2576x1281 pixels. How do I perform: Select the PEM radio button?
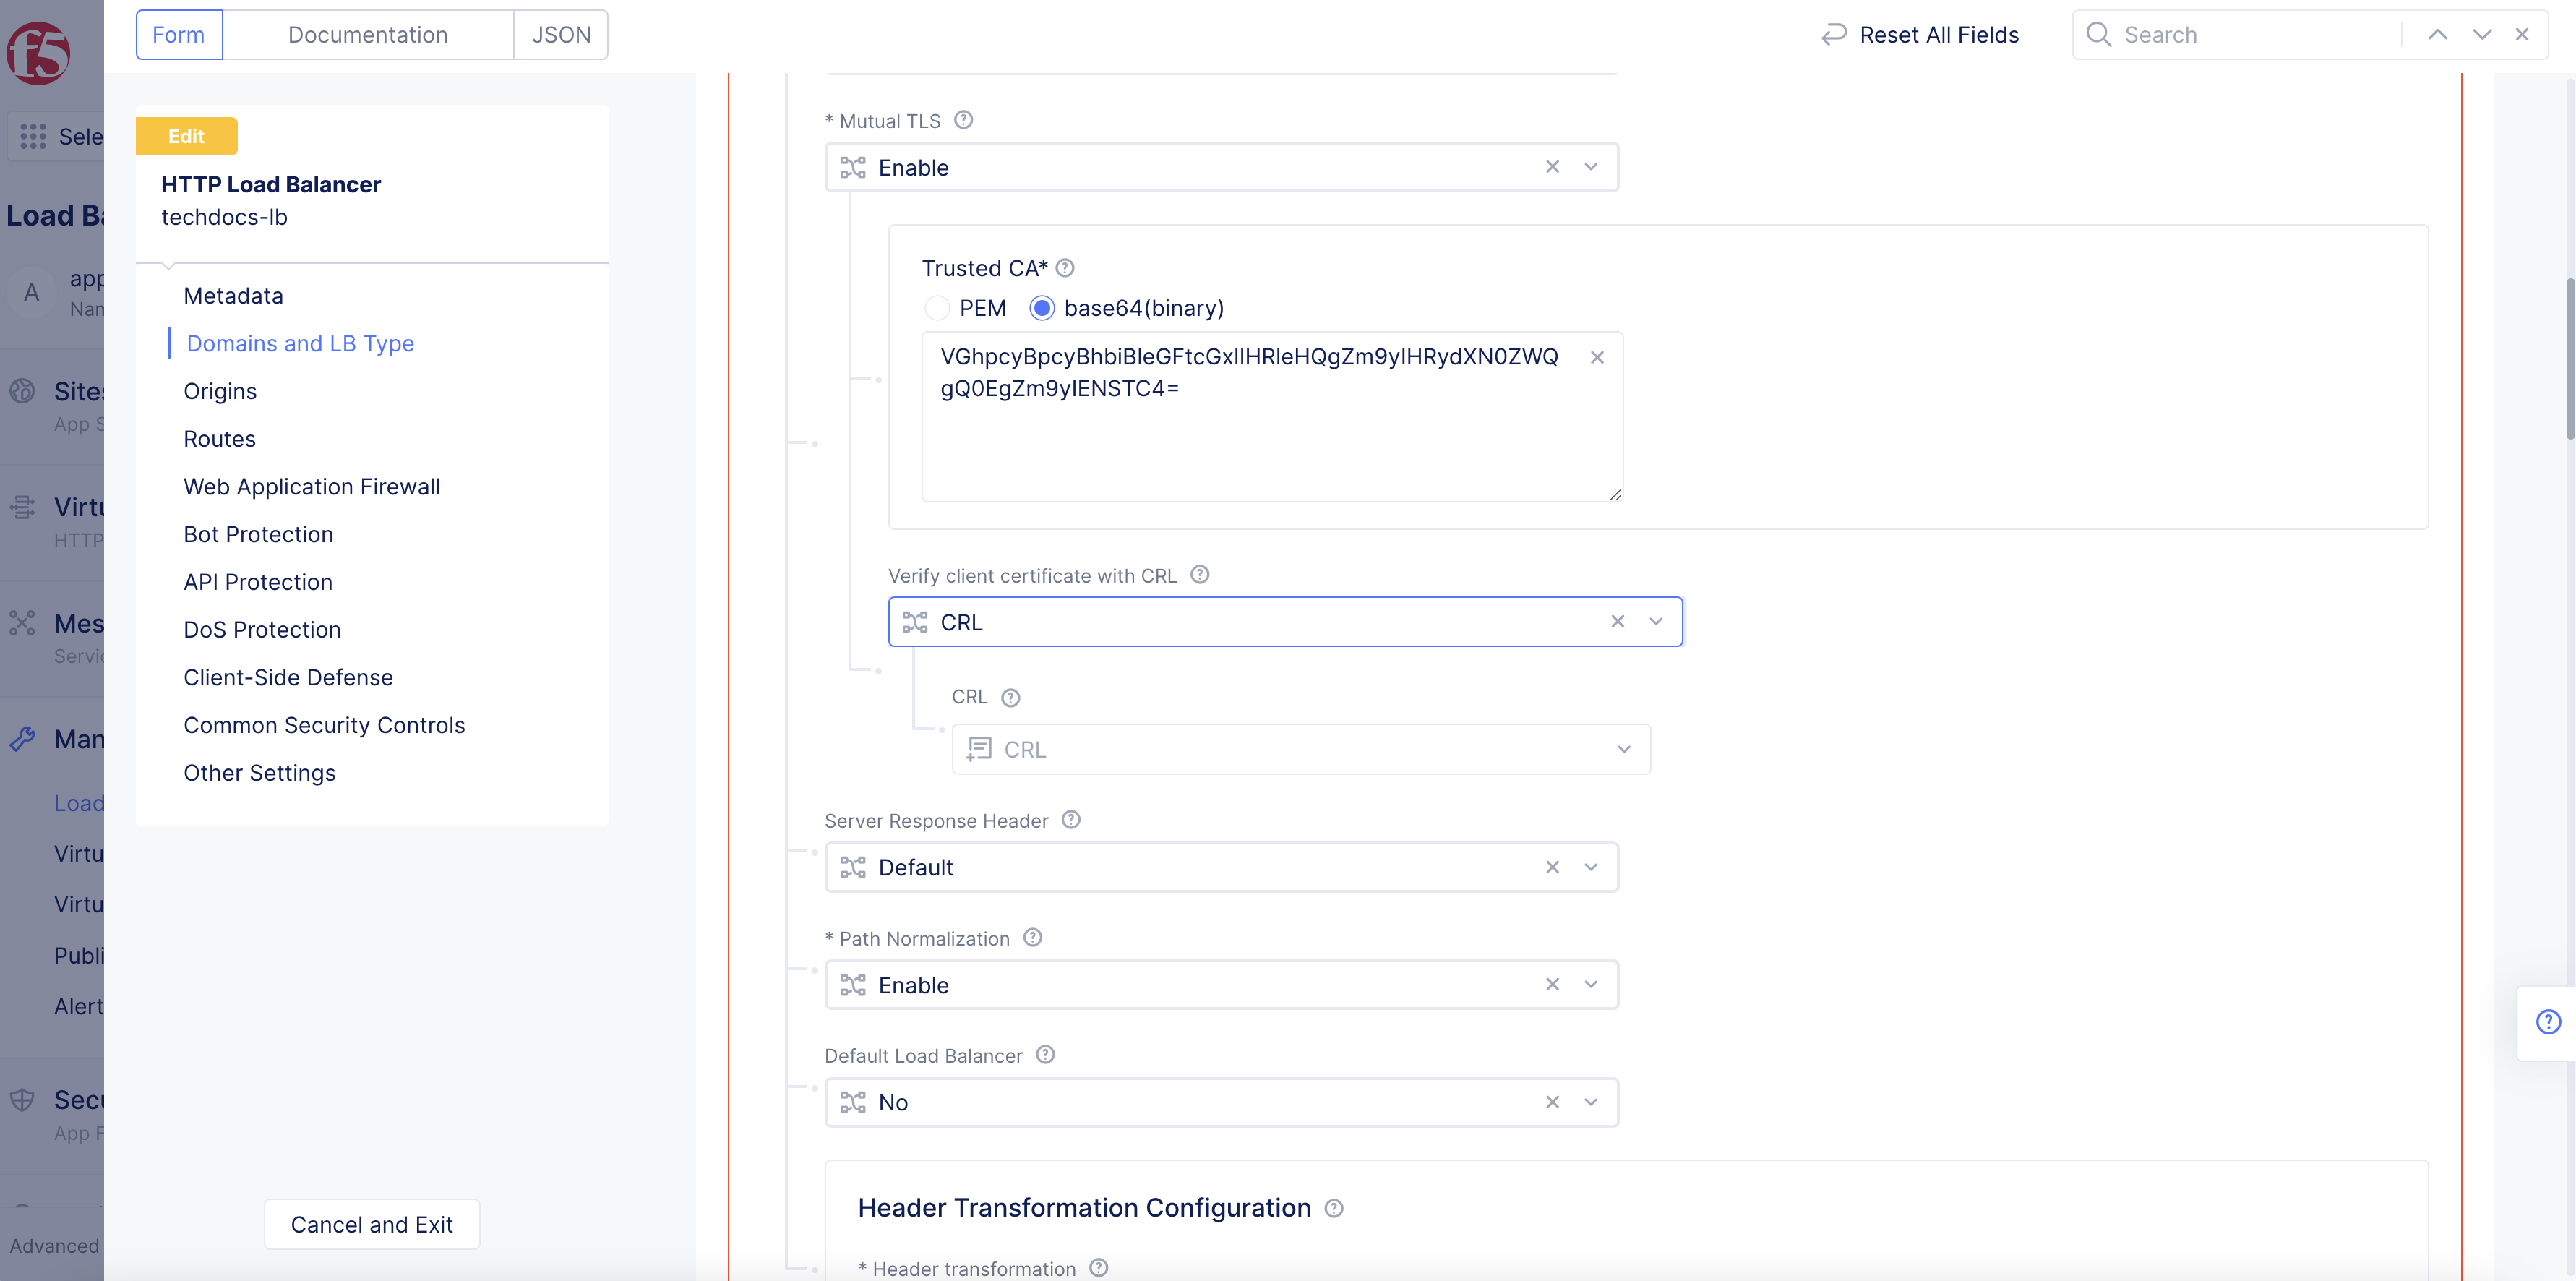coord(937,308)
